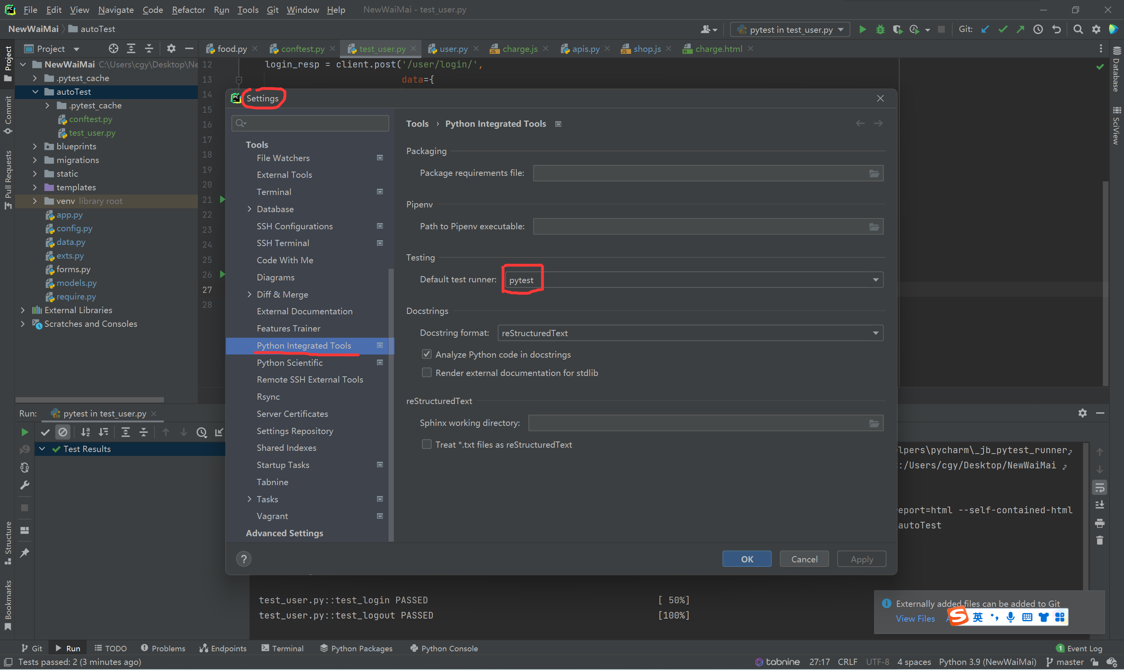Expand the Database settings node
Image resolution: width=1124 pixels, height=670 pixels.
tap(249, 209)
